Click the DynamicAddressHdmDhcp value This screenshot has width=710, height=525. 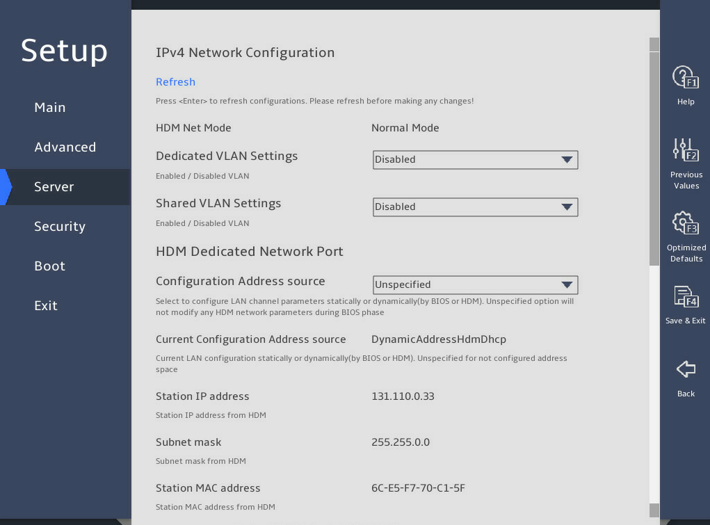438,339
